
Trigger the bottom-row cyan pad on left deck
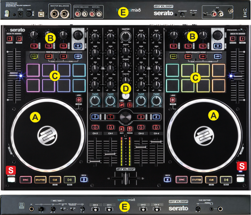click(79, 86)
